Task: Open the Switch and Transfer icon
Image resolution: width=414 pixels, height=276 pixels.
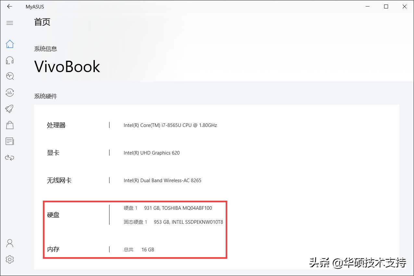Action: 10,157
